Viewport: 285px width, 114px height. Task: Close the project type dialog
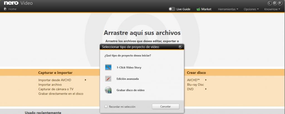180,47
